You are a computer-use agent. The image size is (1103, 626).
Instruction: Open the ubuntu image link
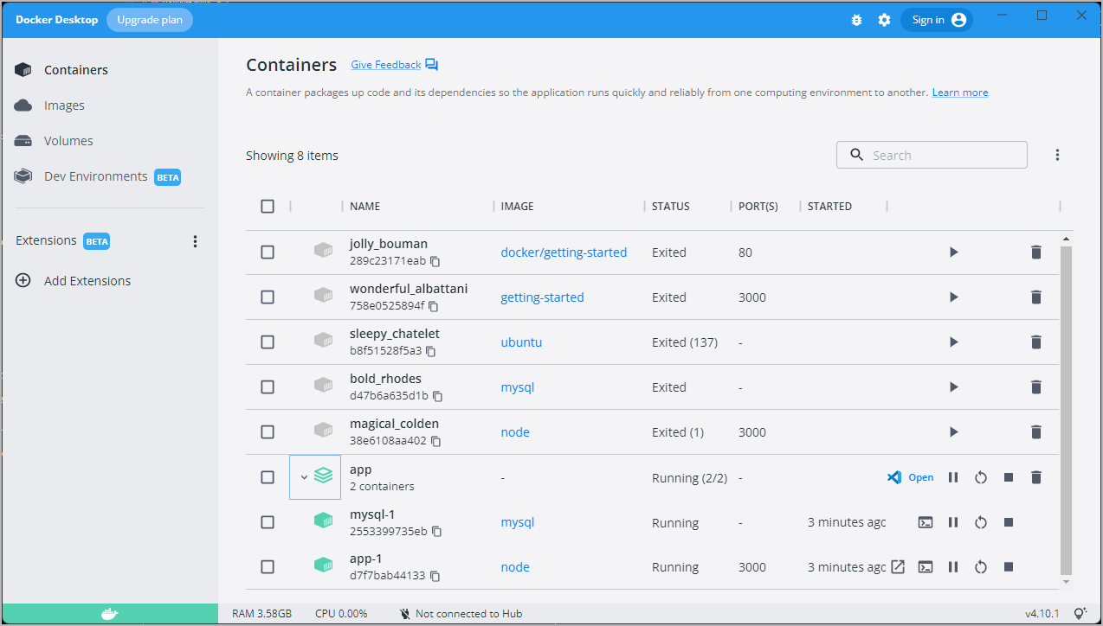pos(521,342)
